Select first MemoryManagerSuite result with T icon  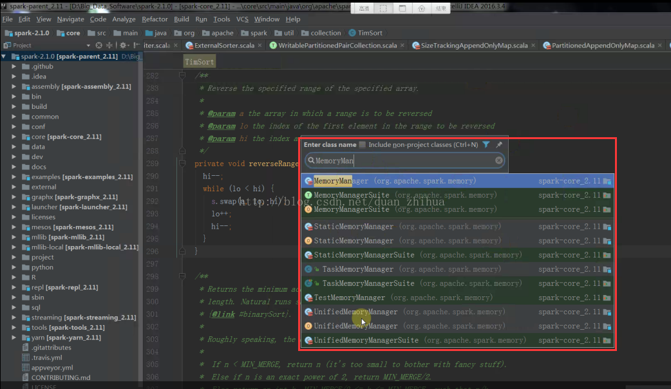[x=457, y=195]
